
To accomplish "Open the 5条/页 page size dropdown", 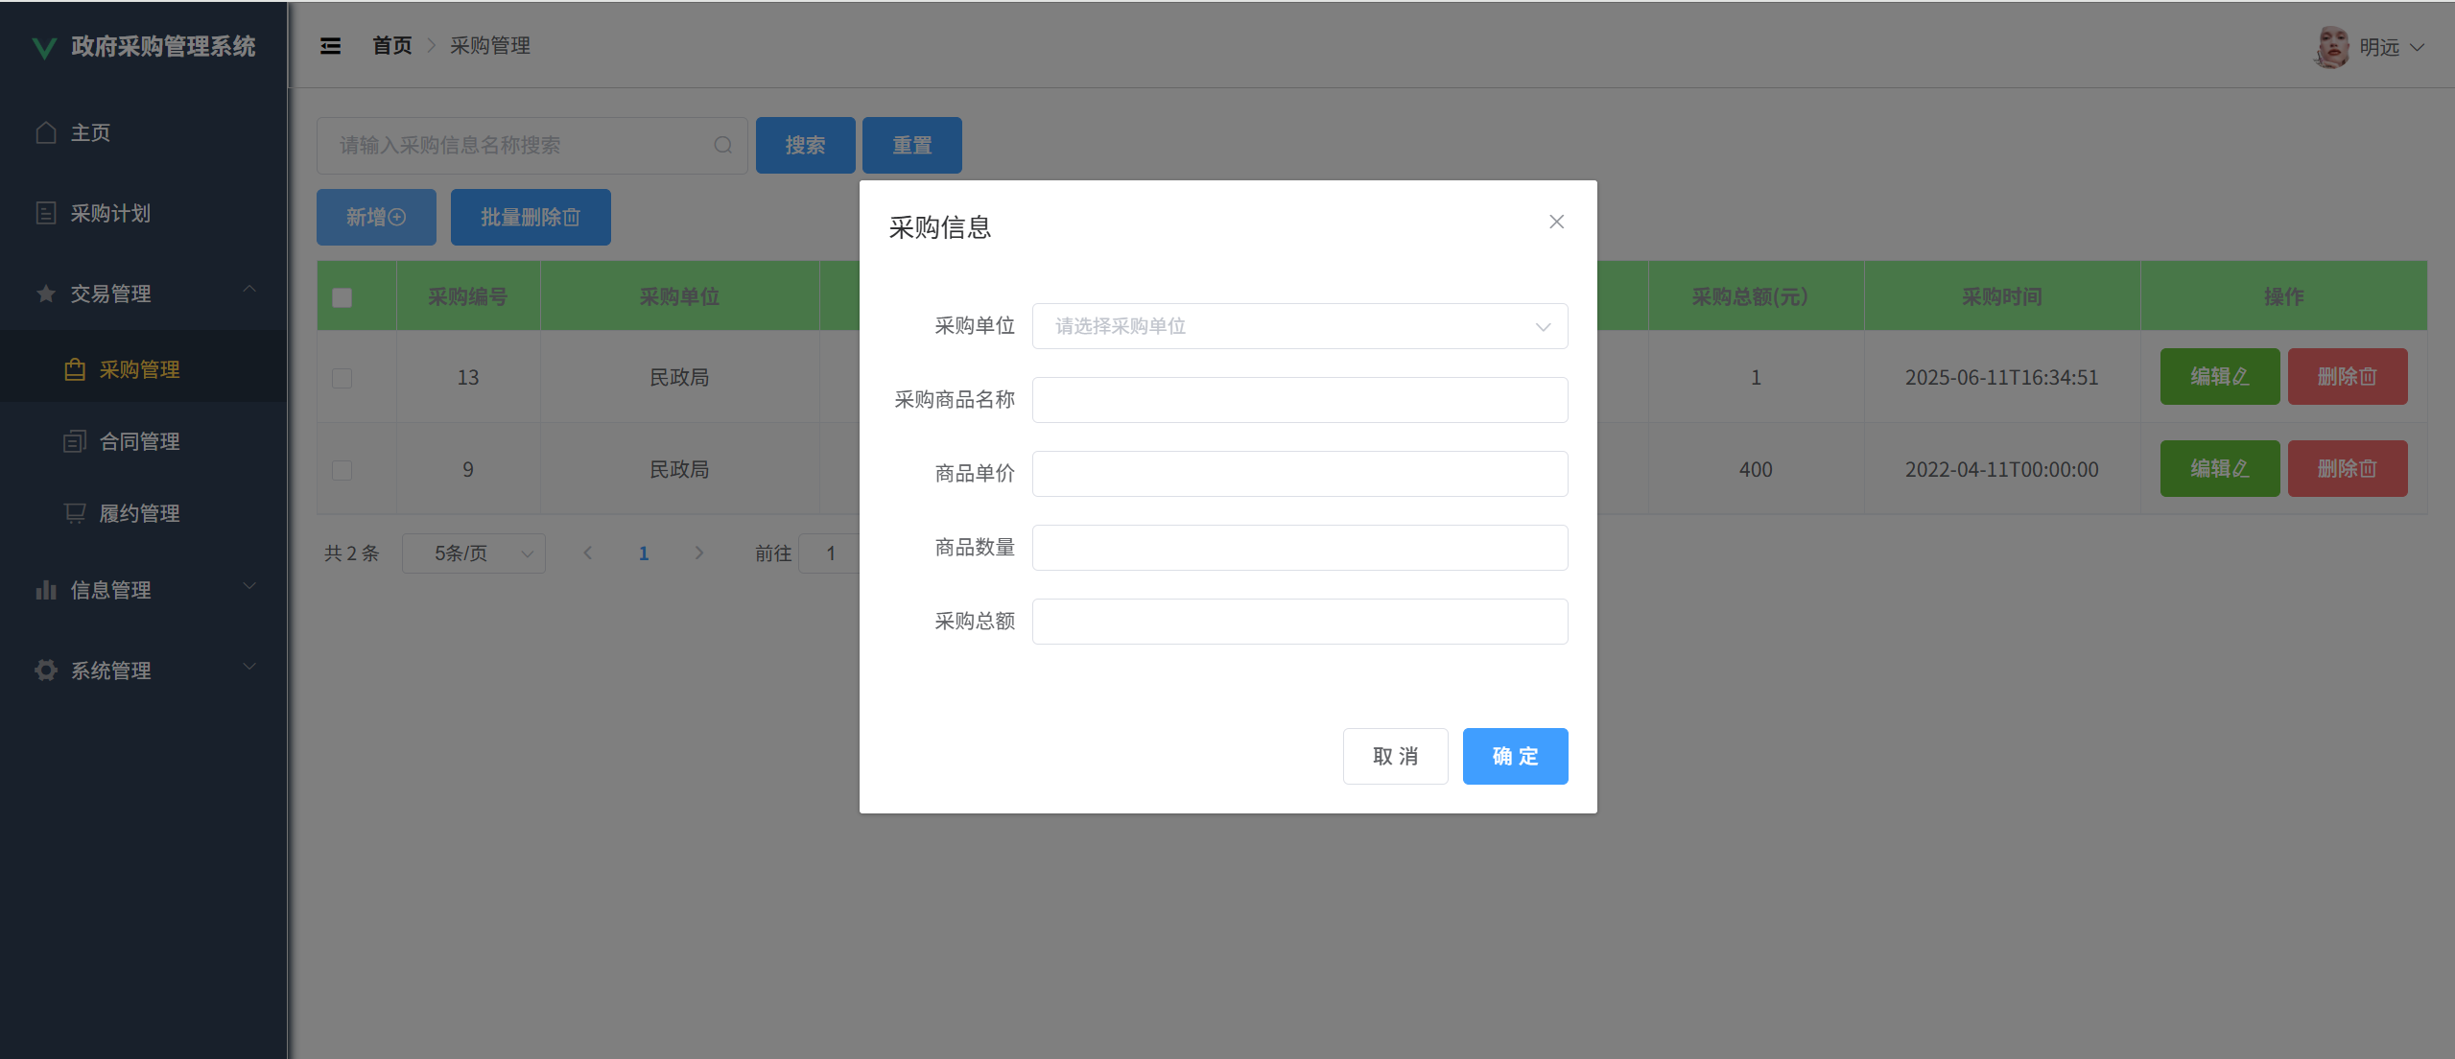I will click(473, 553).
